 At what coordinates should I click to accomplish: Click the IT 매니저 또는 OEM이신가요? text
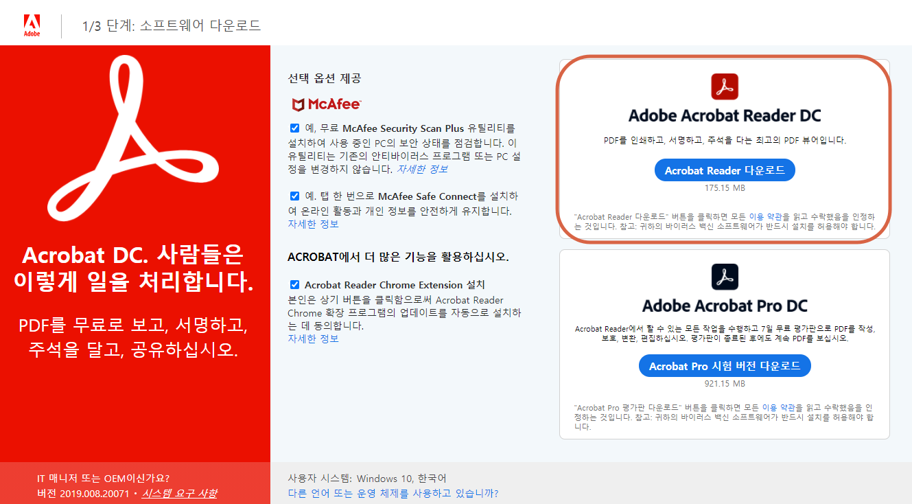tap(104, 478)
